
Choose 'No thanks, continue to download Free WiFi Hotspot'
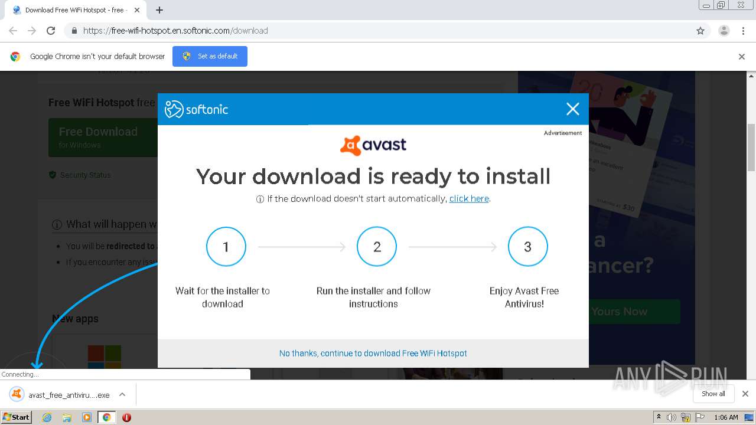(x=373, y=353)
